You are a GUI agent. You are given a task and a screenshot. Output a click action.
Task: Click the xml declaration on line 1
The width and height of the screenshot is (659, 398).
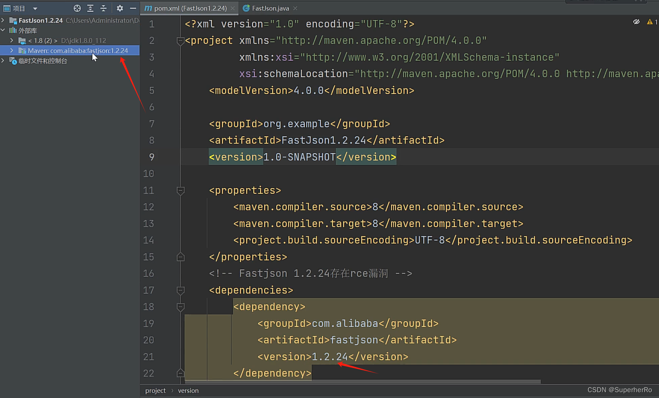(x=300, y=24)
